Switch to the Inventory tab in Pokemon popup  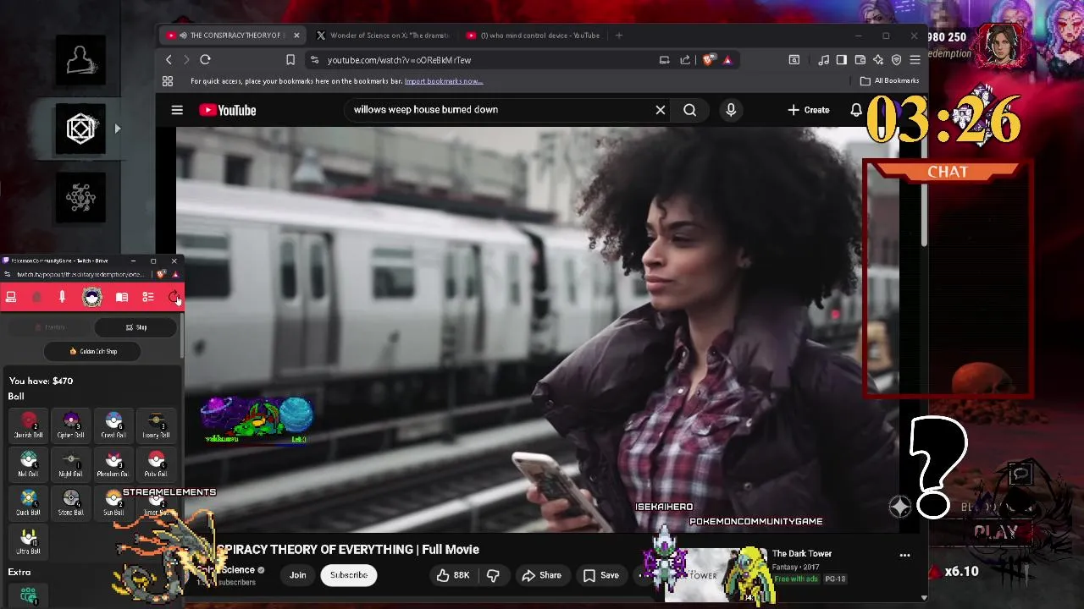pos(50,327)
